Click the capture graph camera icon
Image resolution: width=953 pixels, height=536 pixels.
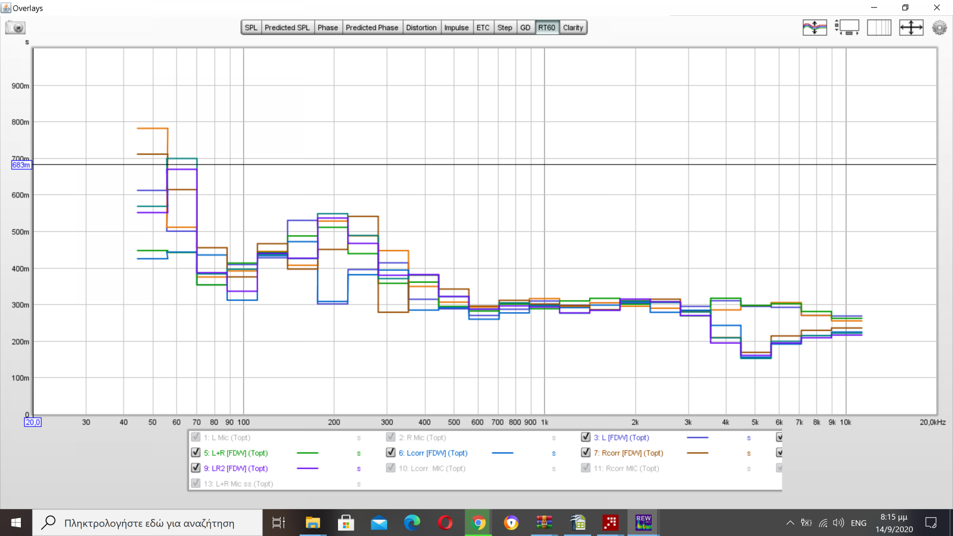click(x=15, y=28)
